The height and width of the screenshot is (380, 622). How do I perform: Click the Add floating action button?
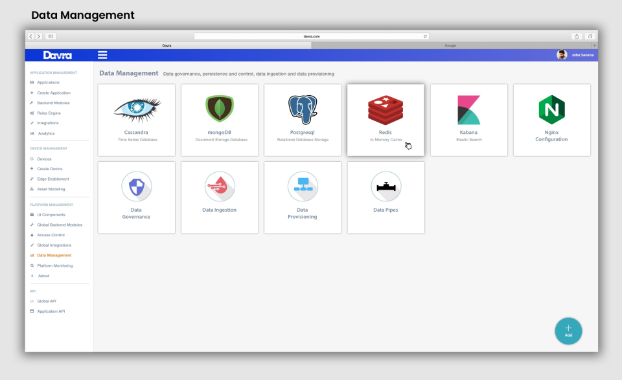568,331
